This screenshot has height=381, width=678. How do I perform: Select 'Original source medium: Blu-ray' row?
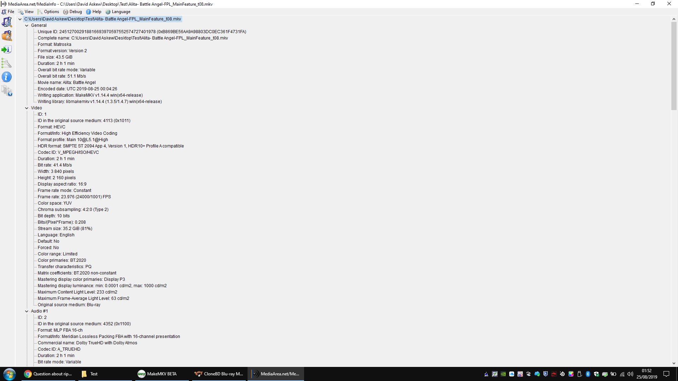click(69, 305)
